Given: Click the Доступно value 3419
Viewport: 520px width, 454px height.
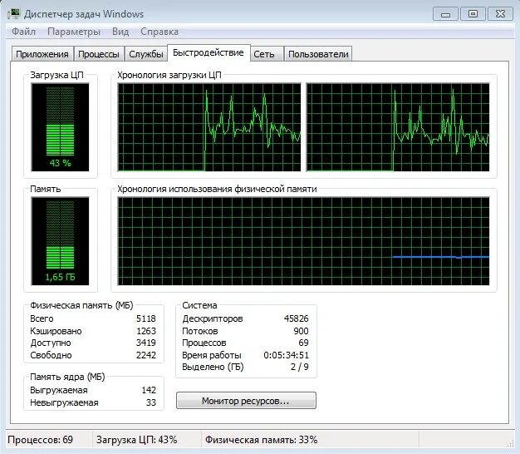Looking at the screenshot, I should pos(146,343).
